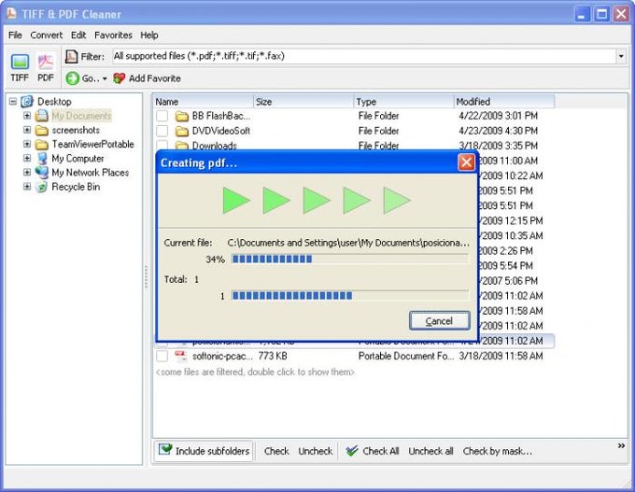This screenshot has width=635, height=492.
Task: Click the TeamViewerPortable folder icon
Action: (x=42, y=144)
